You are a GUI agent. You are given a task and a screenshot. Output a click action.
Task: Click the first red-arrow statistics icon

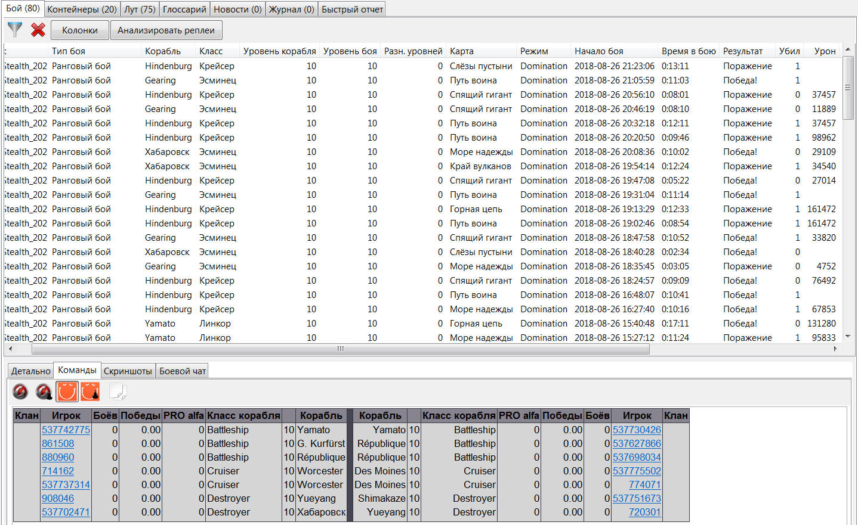[x=20, y=392]
